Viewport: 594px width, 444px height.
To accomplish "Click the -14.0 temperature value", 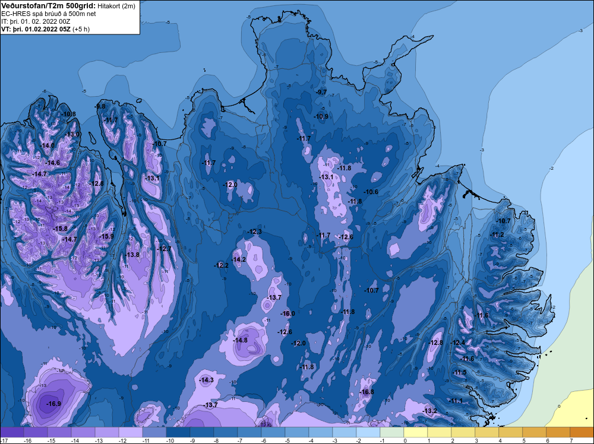I will point(48,145).
